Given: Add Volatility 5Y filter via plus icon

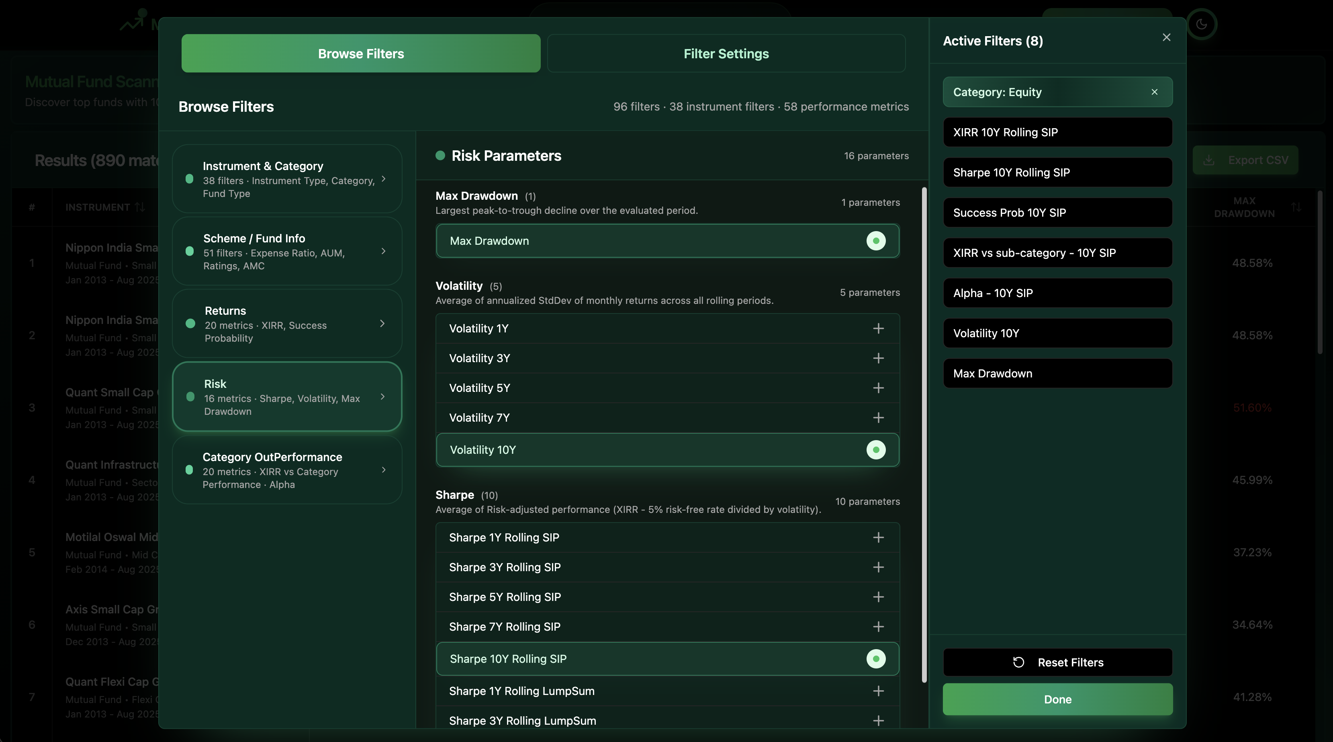Looking at the screenshot, I should point(878,388).
